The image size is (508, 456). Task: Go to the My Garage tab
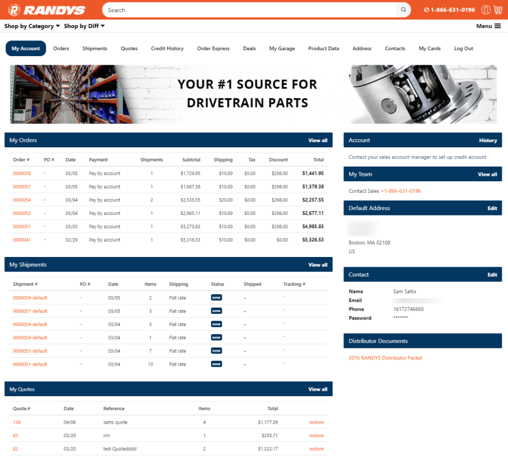282,48
